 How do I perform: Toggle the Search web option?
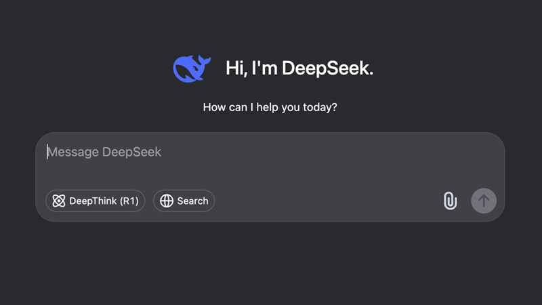pos(184,201)
